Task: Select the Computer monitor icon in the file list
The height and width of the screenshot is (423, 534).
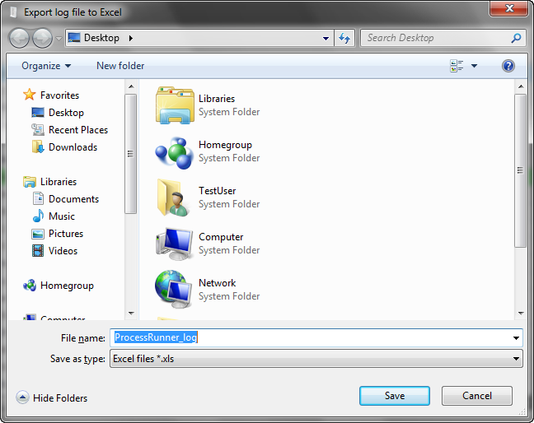Action: 174,244
